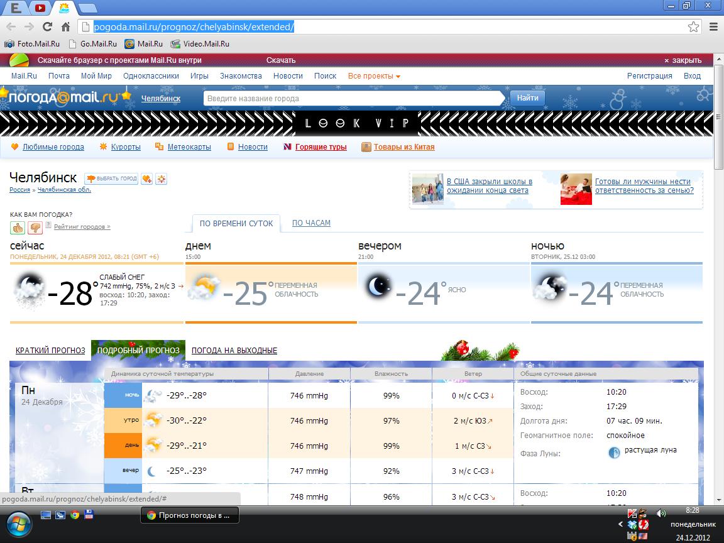Open the "Метеокарты" link
This screenshot has height=543, width=724.
pyautogui.click(x=189, y=147)
